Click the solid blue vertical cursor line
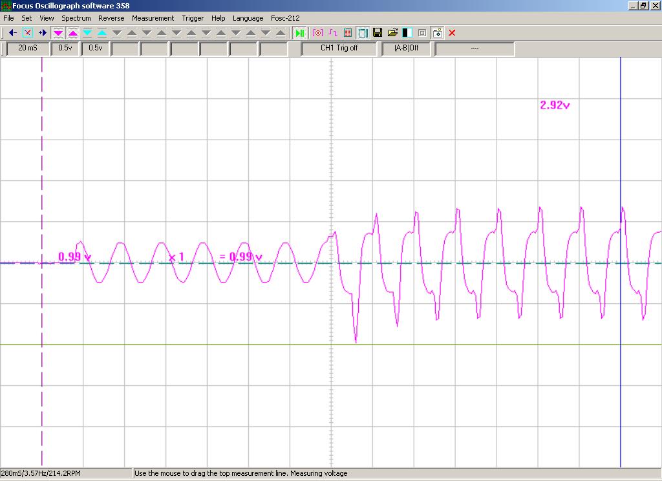 [621, 162]
